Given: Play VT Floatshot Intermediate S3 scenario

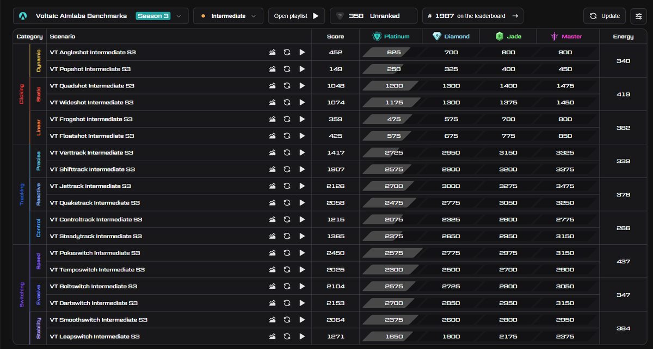Looking at the screenshot, I should click(302, 136).
